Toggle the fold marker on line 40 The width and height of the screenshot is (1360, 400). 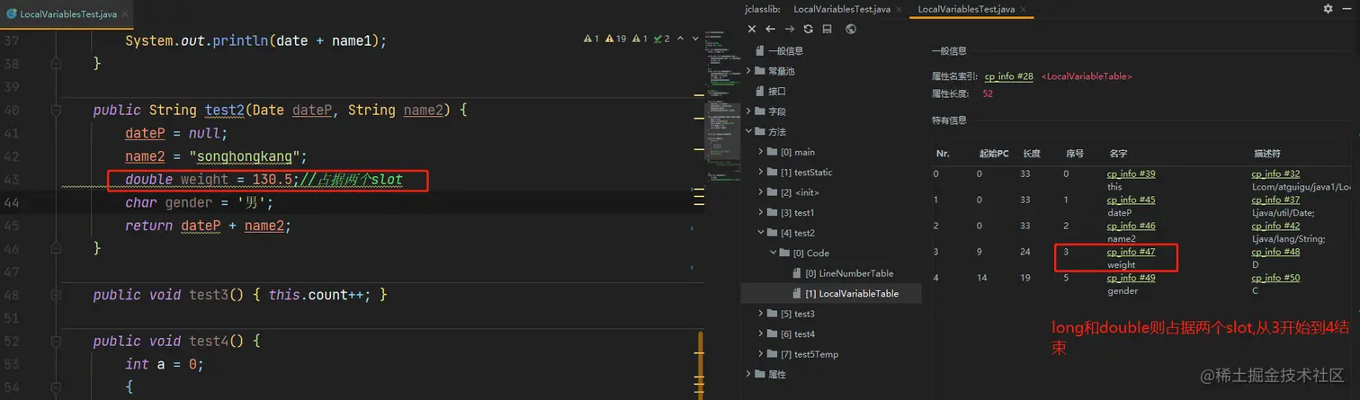pos(56,110)
